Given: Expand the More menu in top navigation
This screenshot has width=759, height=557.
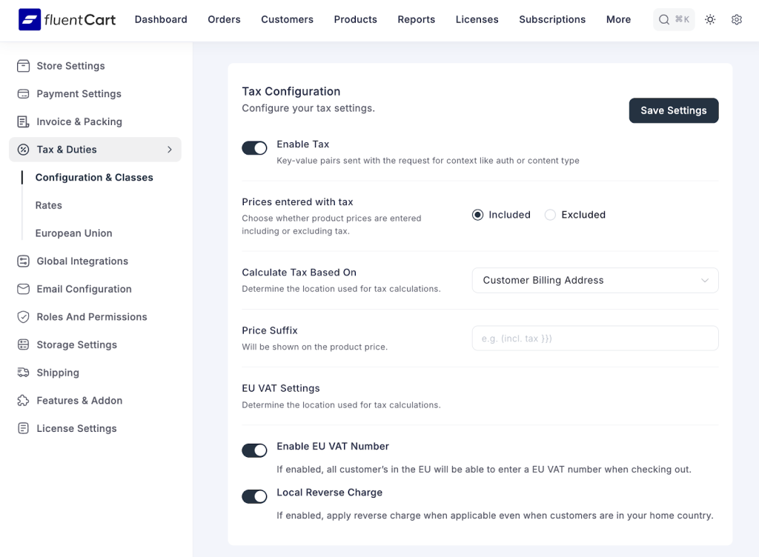Looking at the screenshot, I should pyautogui.click(x=618, y=19).
